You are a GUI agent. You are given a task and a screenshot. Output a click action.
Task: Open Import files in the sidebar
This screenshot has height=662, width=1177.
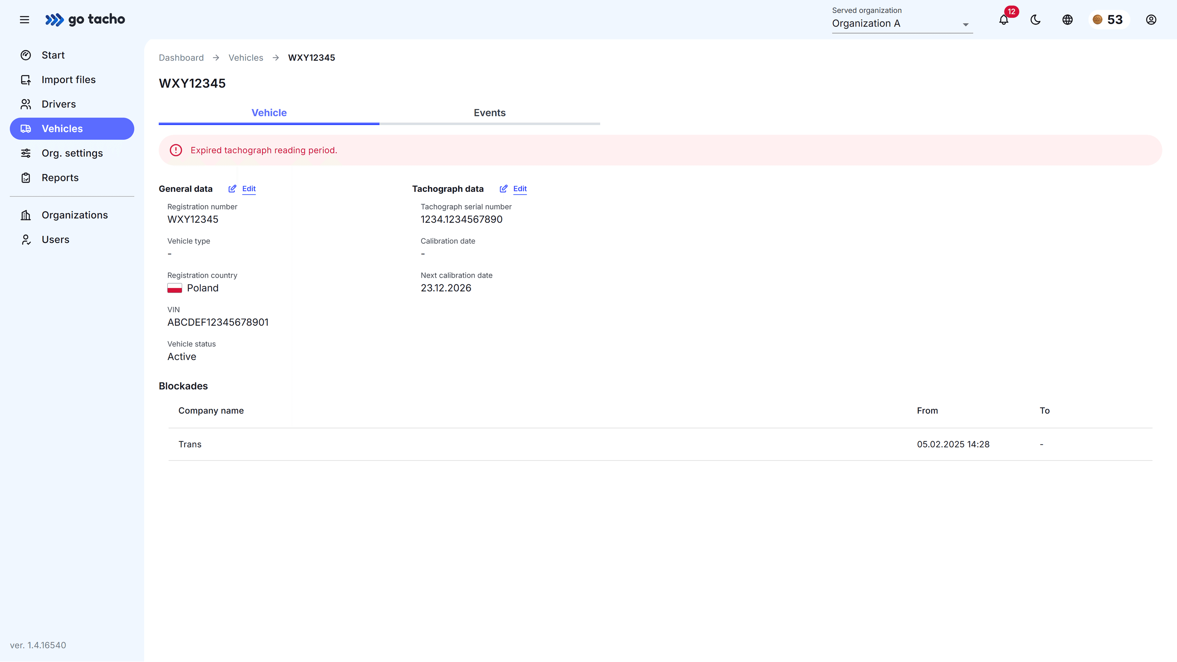click(x=69, y=79)
